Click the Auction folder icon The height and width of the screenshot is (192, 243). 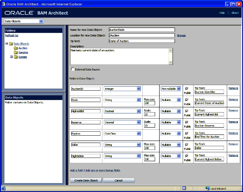(16, 48)
